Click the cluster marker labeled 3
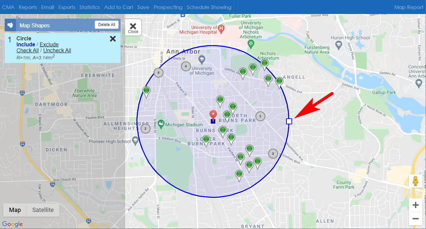The height and width of the screenshot is (229, 426). (260, 116)
